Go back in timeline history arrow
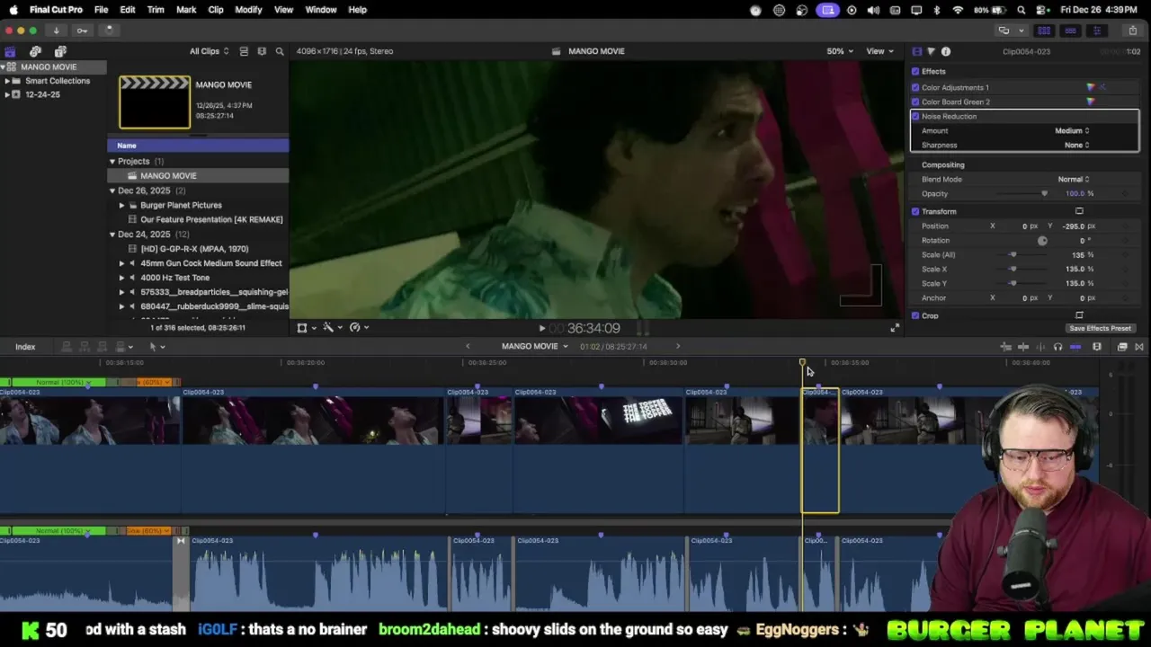 pos(468,347)
